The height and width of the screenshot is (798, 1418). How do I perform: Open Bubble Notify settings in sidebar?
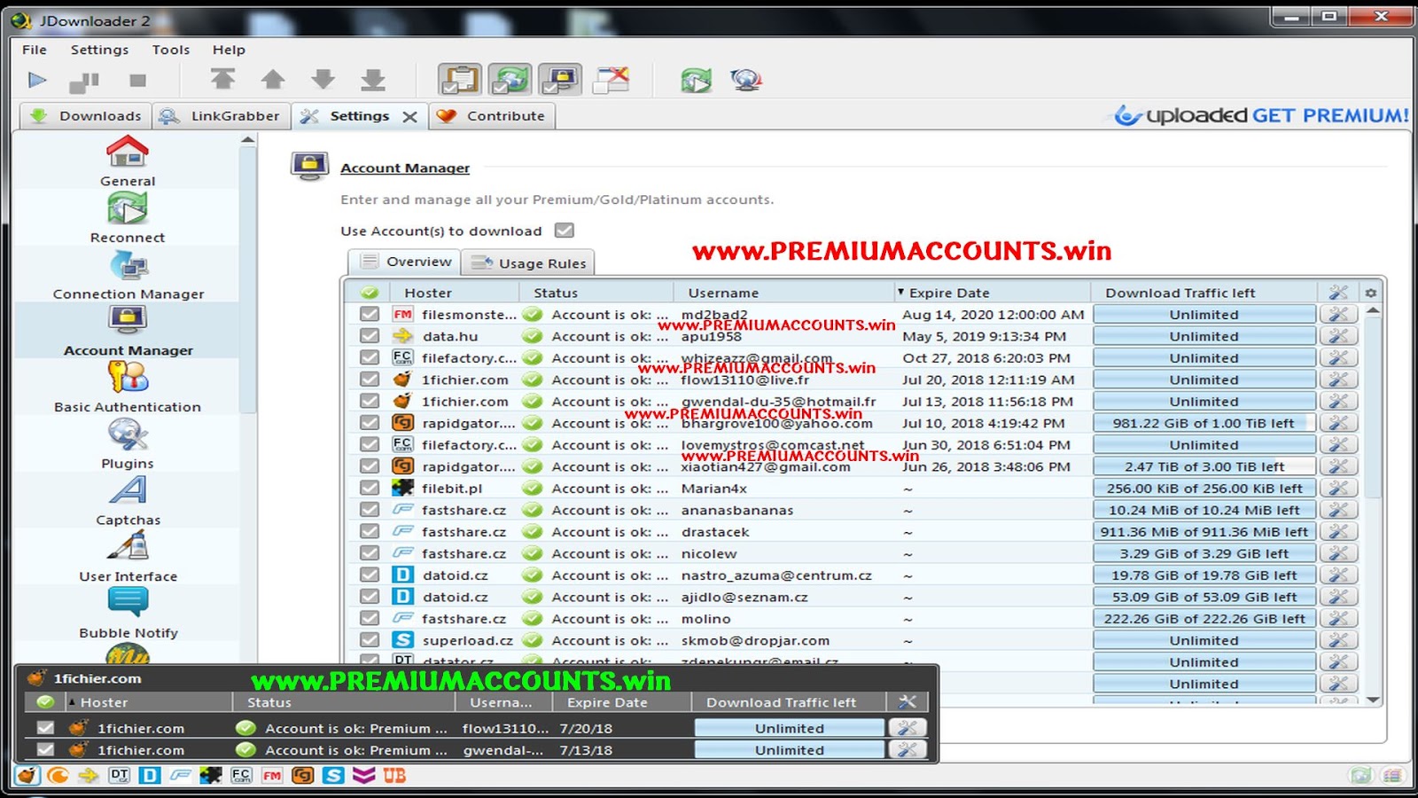pyautogui.click(x=128, y=614)
